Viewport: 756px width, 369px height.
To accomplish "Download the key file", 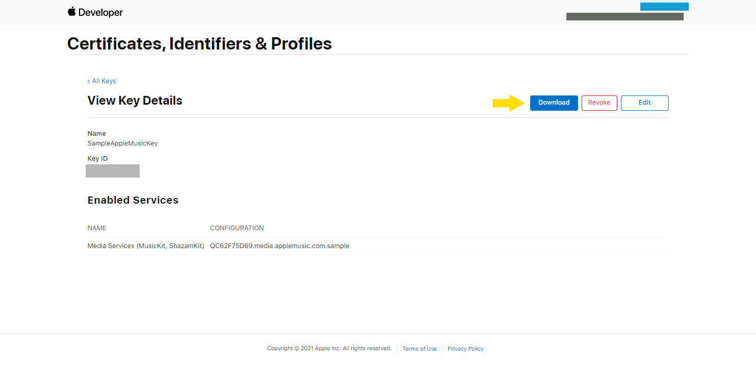I will (x=554, y=103).
